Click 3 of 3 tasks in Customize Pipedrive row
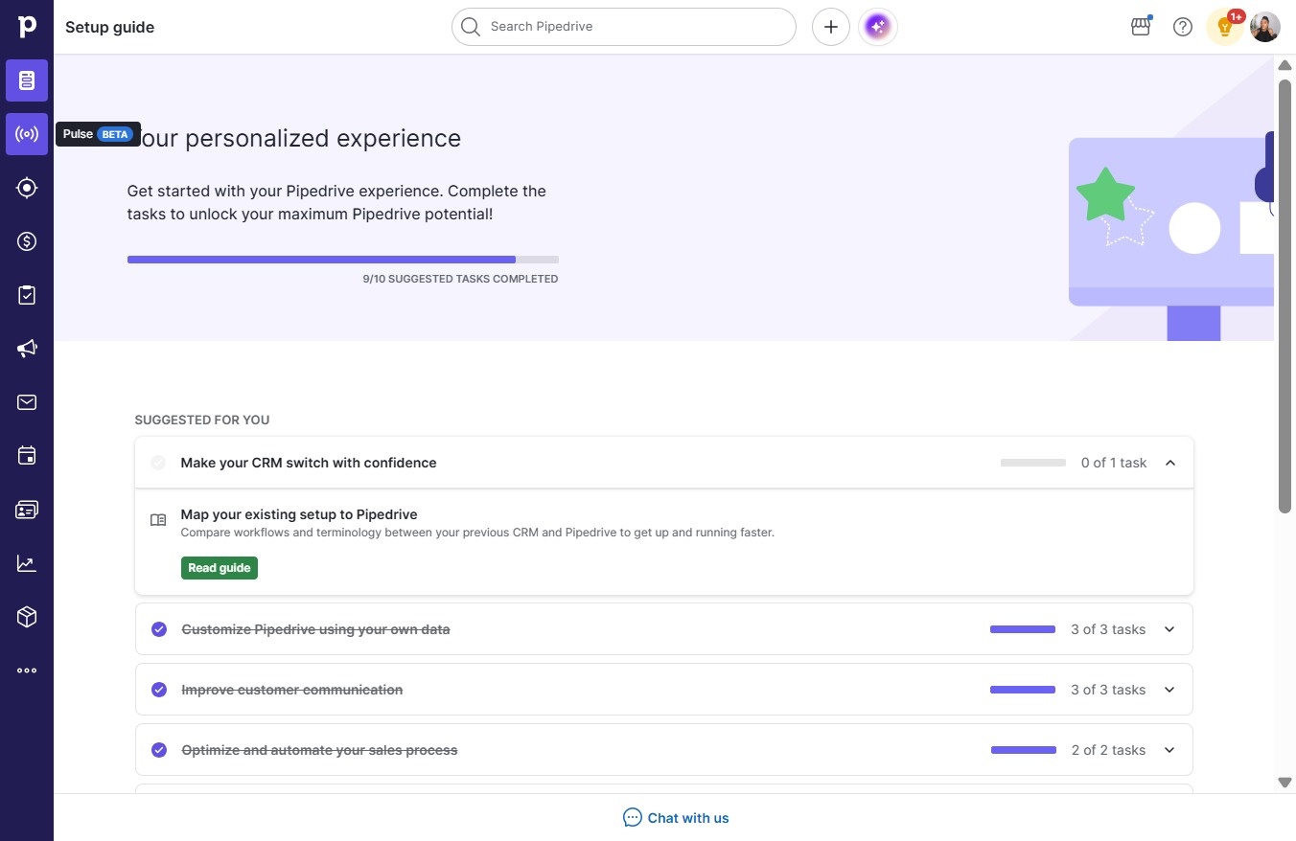This screenshot has width=1296, height=841. pos(1108,629)
